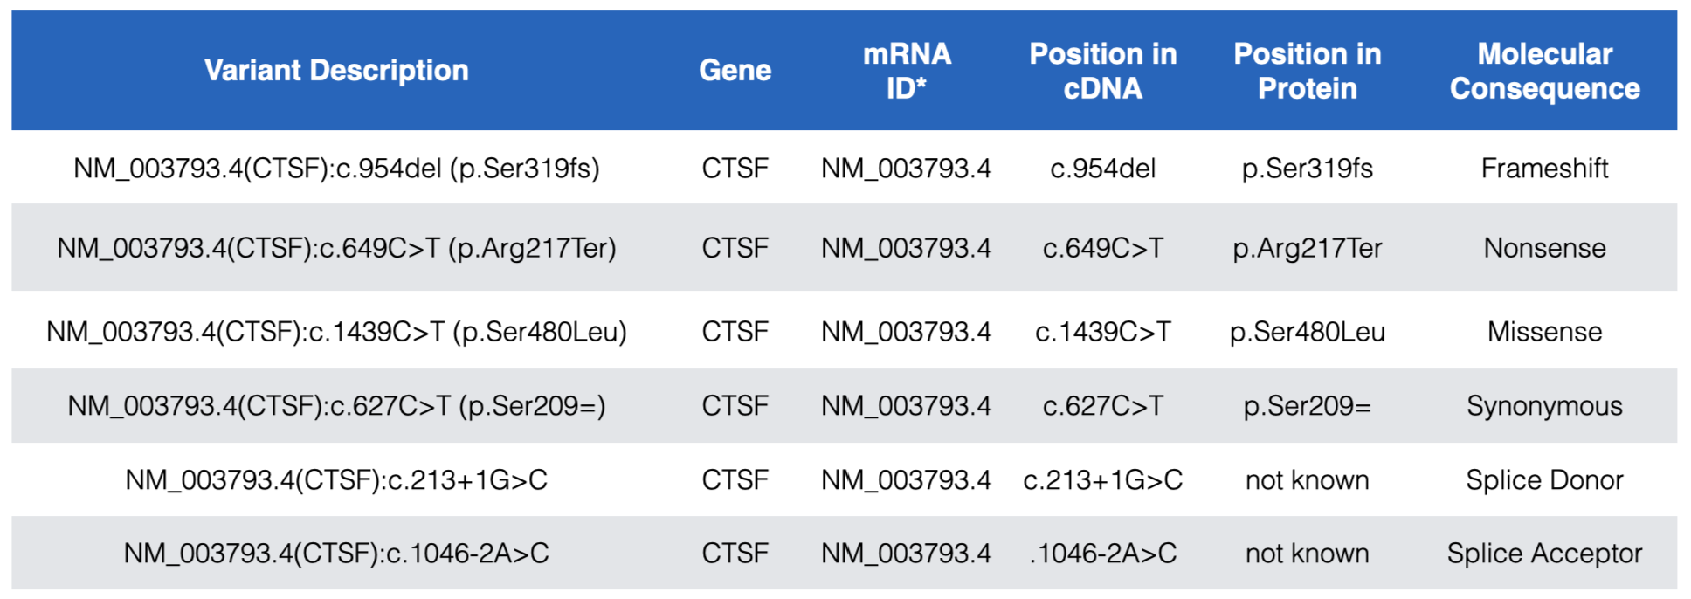Click the mRNA ID column header
The height and width of the screenshot is (599, 1691).
(907, 71)
